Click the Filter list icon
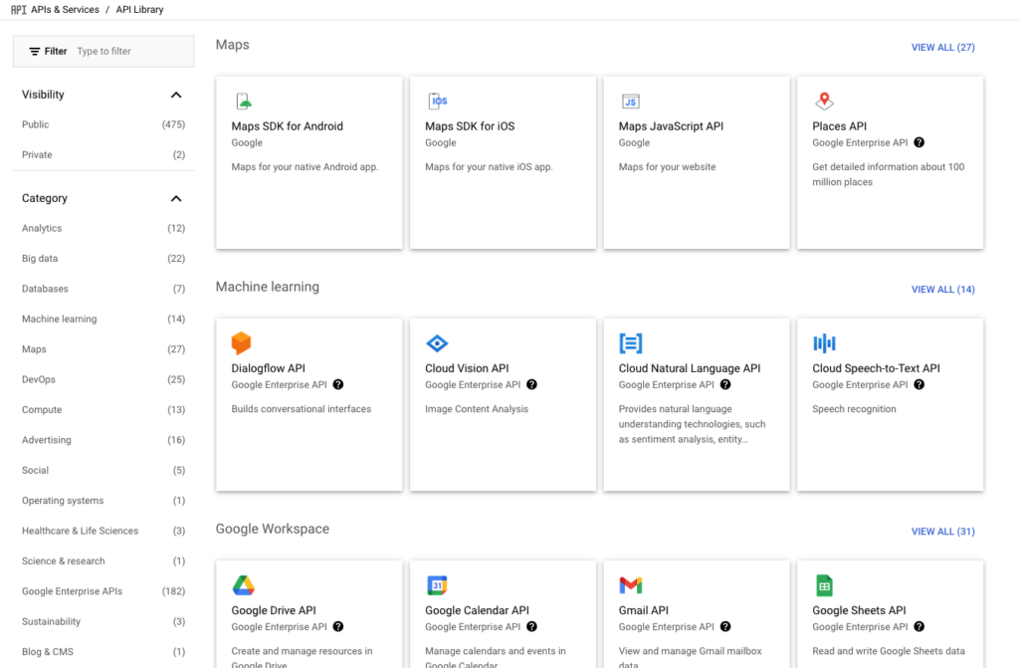The height and width of the screenshot is (668, 1019). (x=35, y=52)
